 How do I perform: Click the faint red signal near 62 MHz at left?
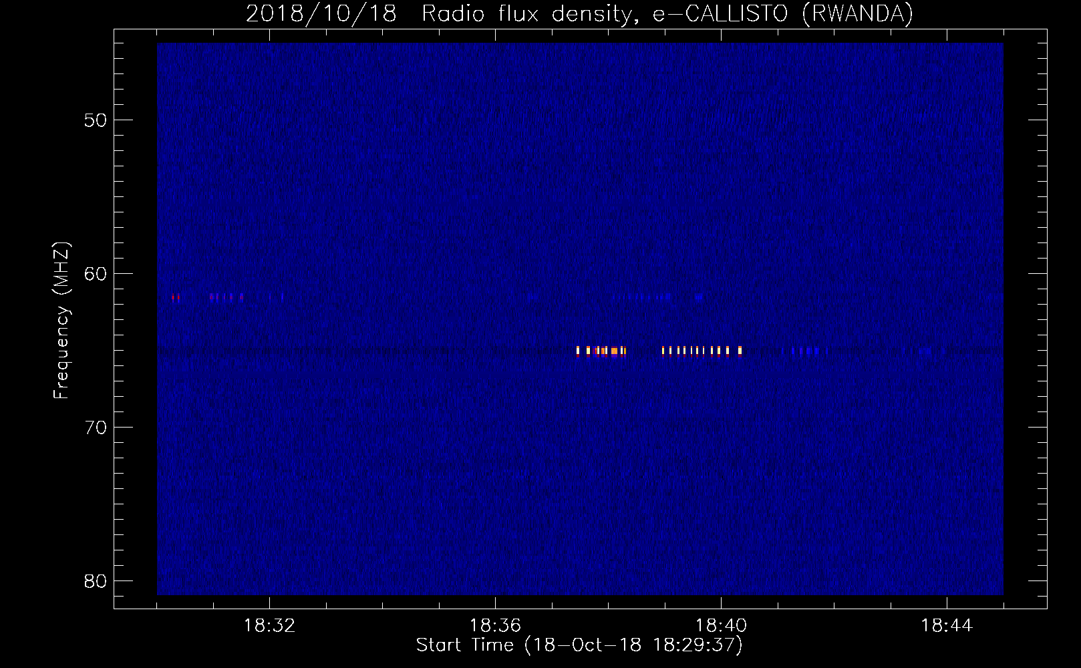(x=176, y=297)
